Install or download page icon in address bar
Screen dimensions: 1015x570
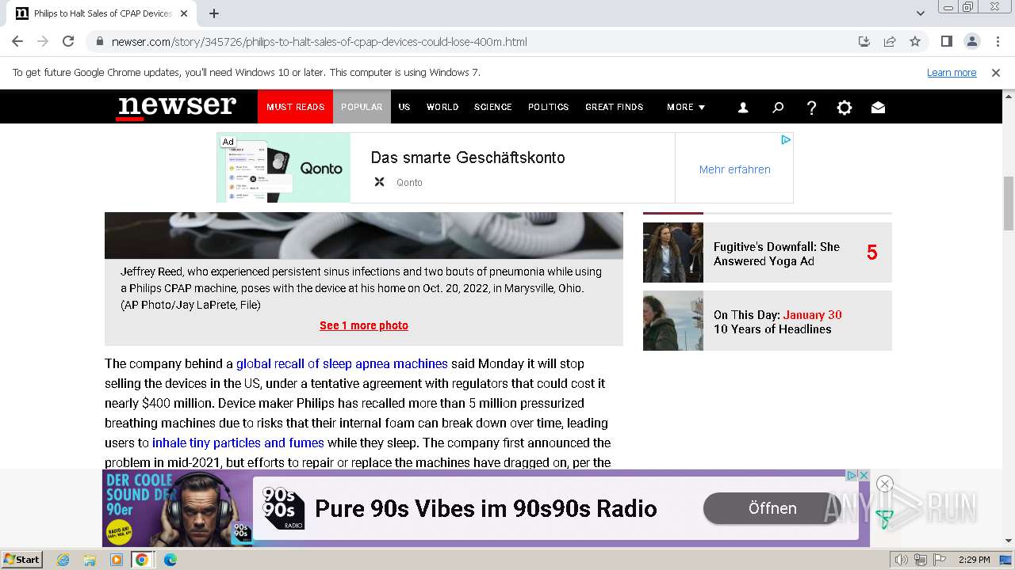coord(864,41)
